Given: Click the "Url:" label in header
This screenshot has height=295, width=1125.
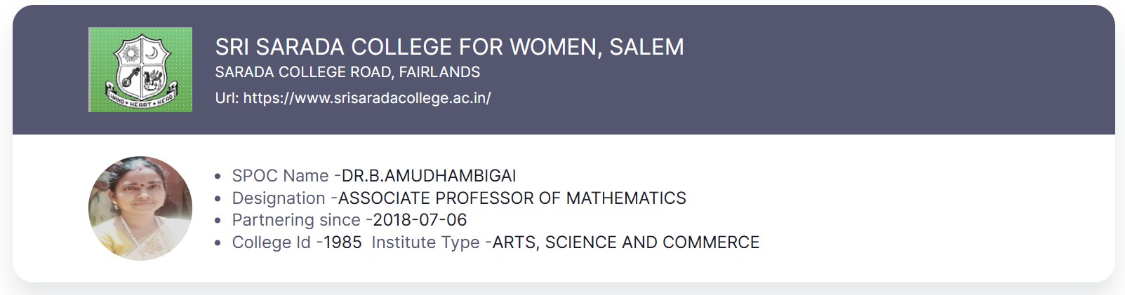Looking at the screenshot, I should pyautogui.click(x=227, y=98).
